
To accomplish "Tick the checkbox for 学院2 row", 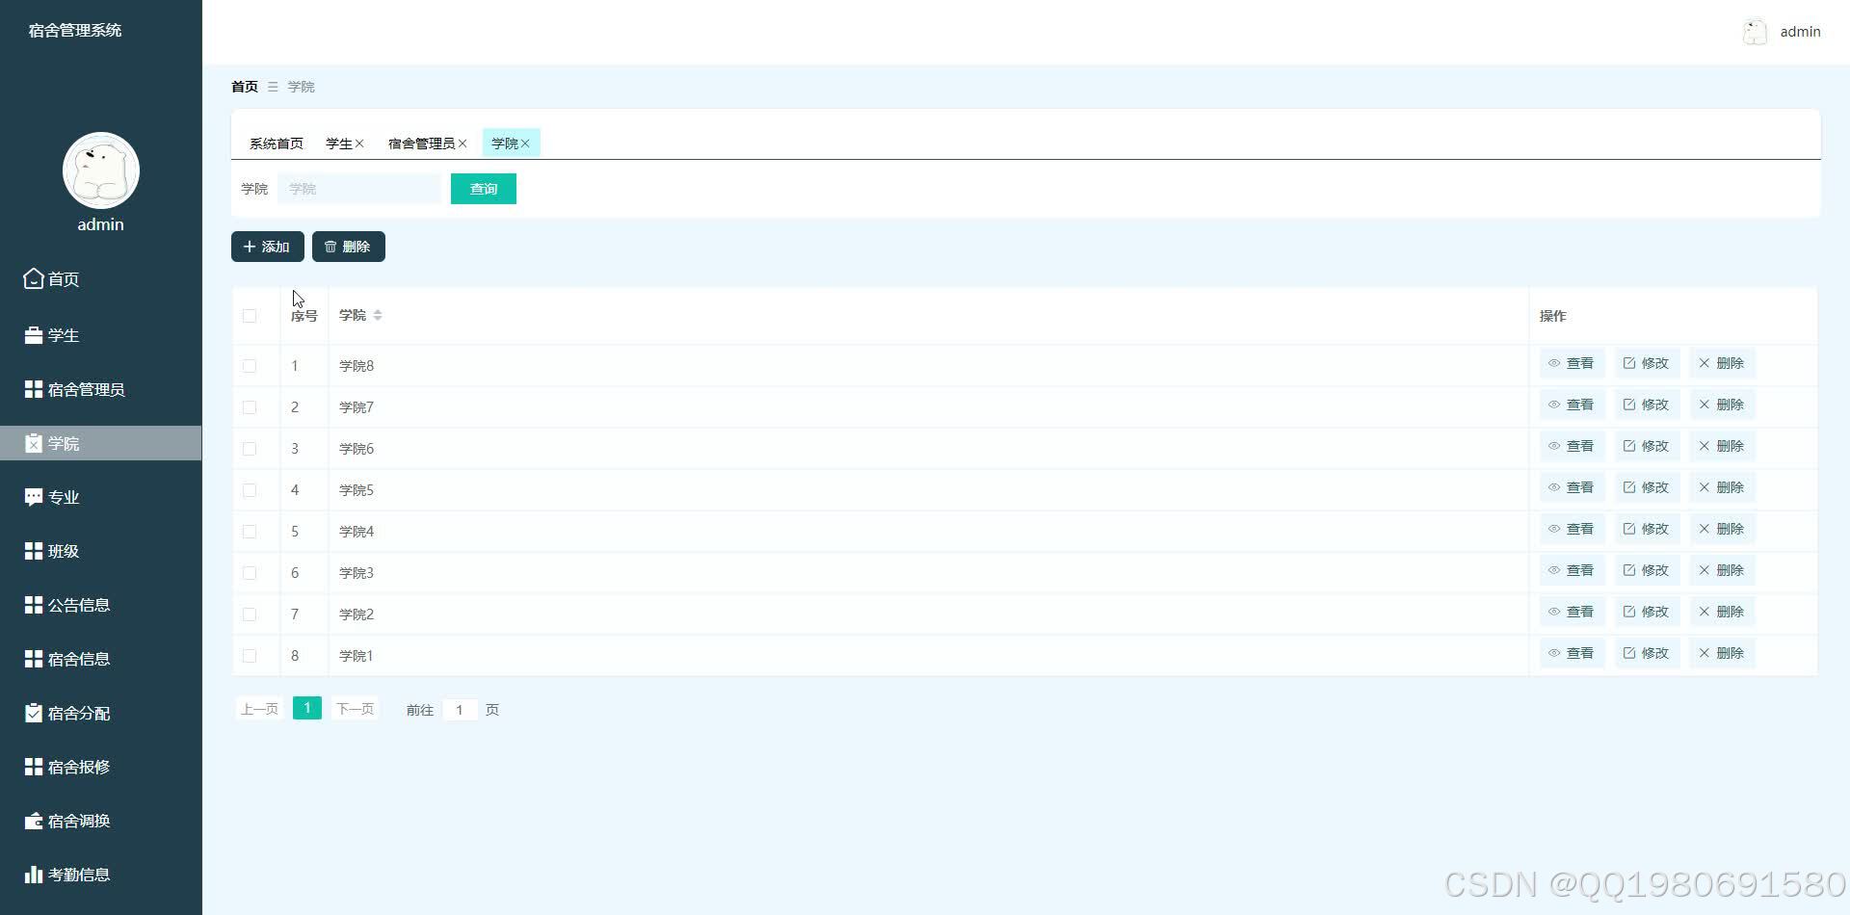I will point(250,614).
